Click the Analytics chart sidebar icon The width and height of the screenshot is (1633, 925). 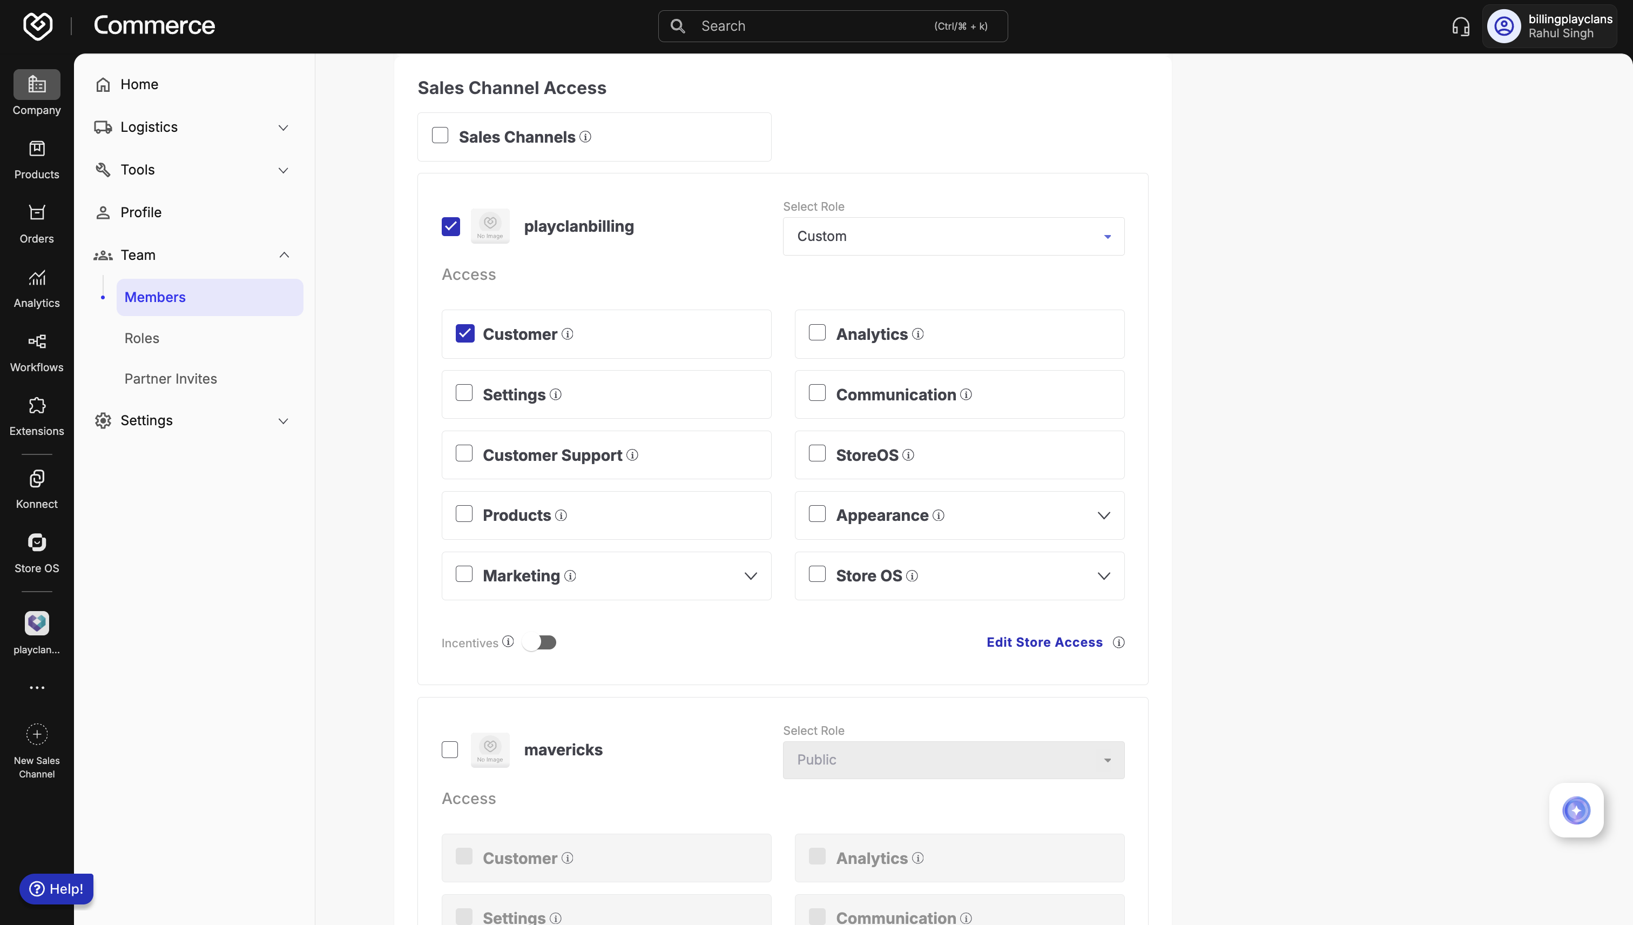point(37,278)
